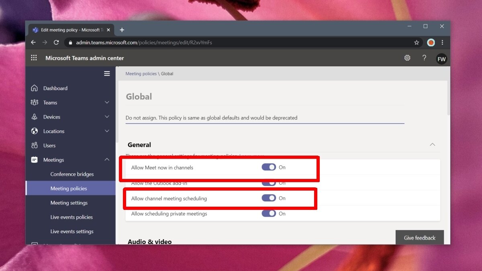Collapse the sidebar with the hamburger icon
This screenshot has width=482, height=271.
(107, 73)
